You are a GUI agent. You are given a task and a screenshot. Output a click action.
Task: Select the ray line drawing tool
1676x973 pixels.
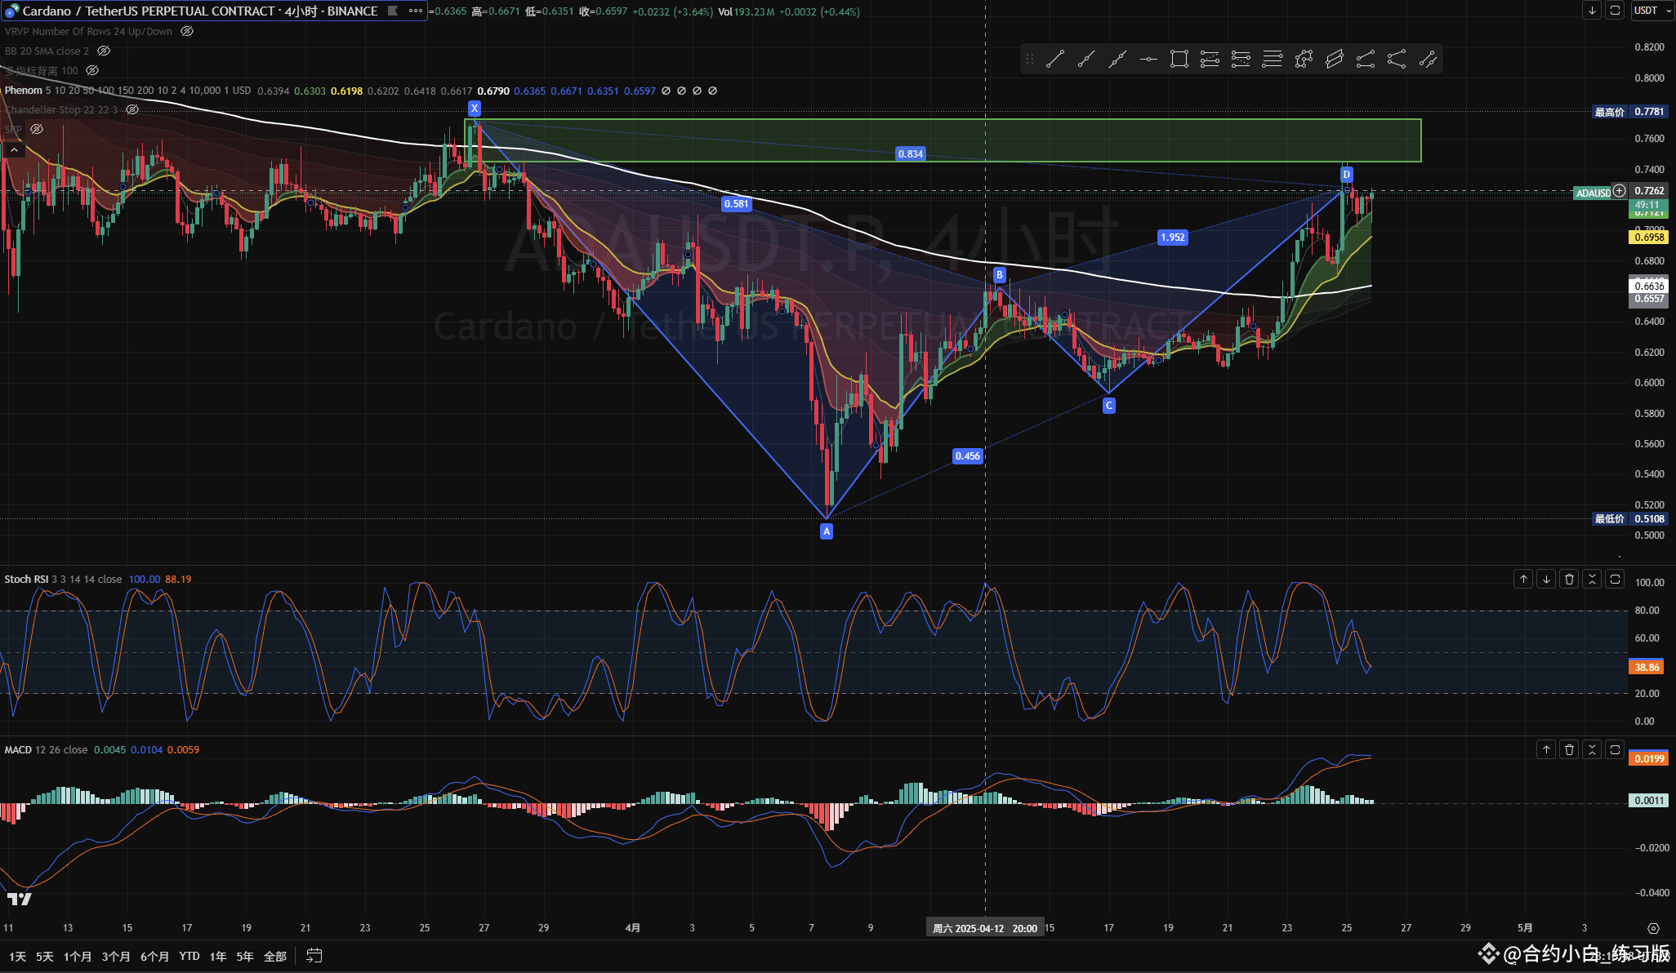[x=1086, y=59]
